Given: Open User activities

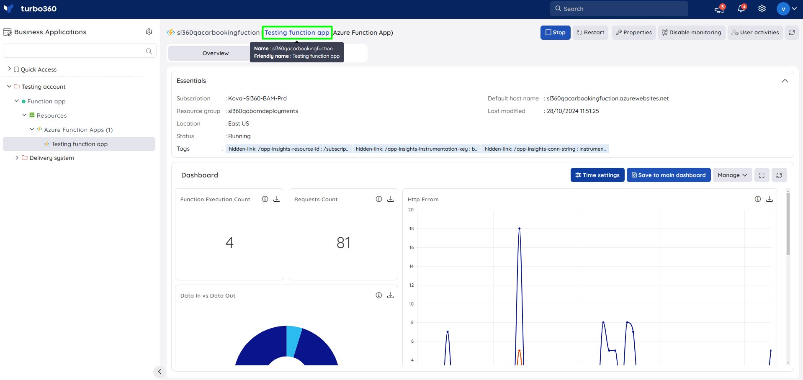Looking at the screenshot, I should coord(755,33).
